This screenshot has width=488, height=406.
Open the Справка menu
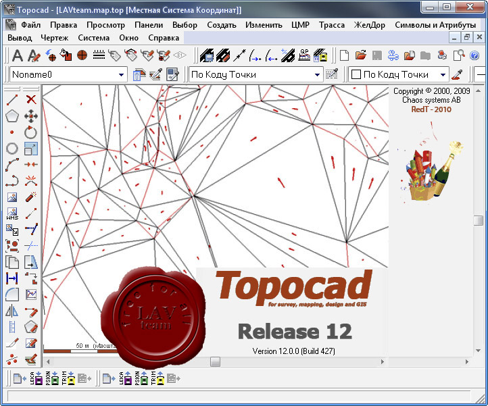click(164, 38)
